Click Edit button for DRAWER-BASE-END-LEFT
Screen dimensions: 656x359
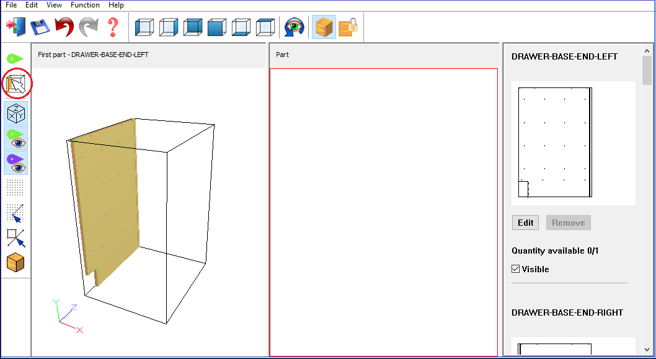coord(525,223)
